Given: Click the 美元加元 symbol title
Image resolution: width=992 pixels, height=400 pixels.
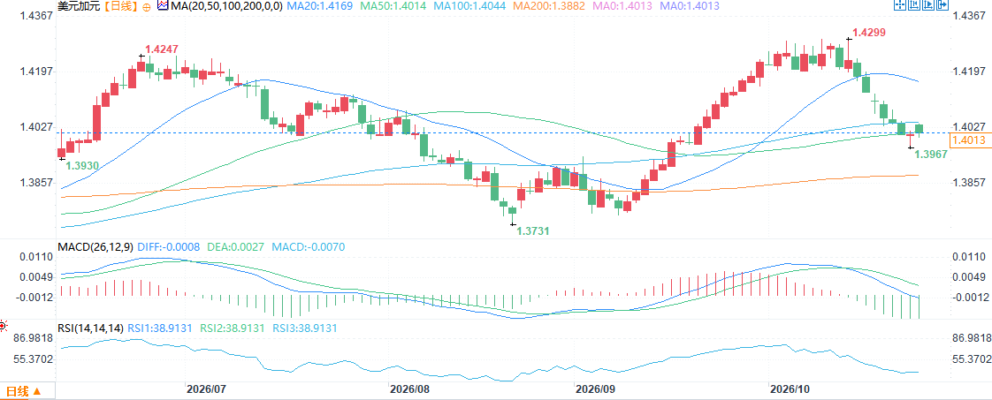Looking at the screenshot, I should click(79, 6).
